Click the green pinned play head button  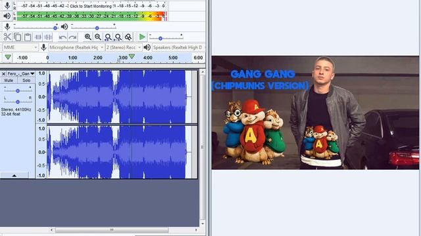(x=8, y=57)
